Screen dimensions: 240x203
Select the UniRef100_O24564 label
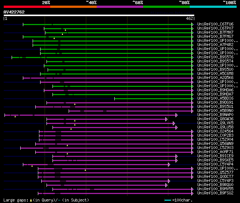(215, 131)
